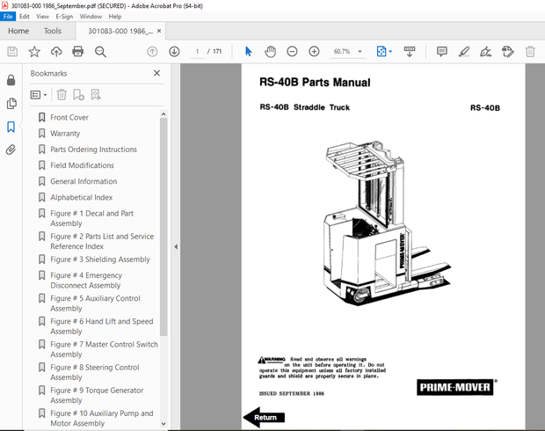Click the Fit page view icon
Viewport: 545px width, 431px height.
[x=381, y=52]
